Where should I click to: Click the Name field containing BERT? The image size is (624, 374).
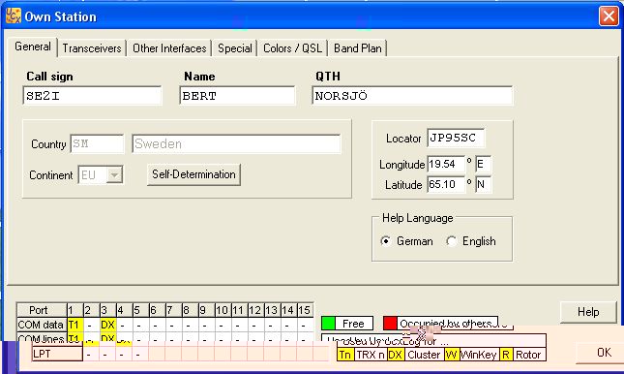[238, 96]
